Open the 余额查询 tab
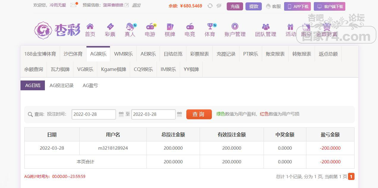 [x=34, y=69]
